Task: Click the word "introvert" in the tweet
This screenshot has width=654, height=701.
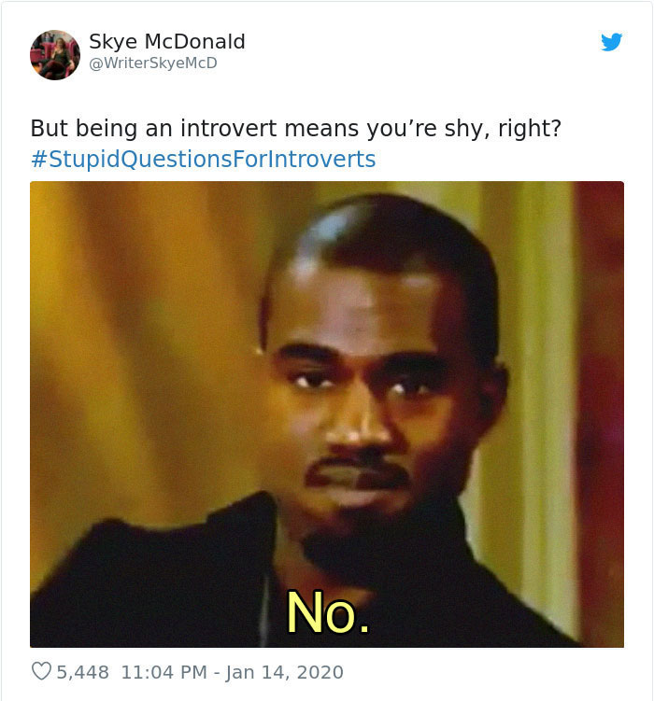Action: (229, 128)
